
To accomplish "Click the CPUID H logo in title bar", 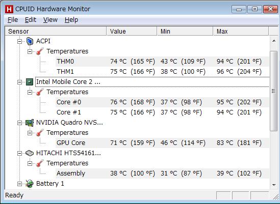I will coord(9,9).
